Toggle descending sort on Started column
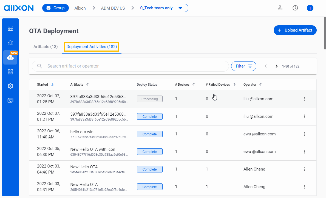This screenshot has width=326, height=198. [52, 84]
